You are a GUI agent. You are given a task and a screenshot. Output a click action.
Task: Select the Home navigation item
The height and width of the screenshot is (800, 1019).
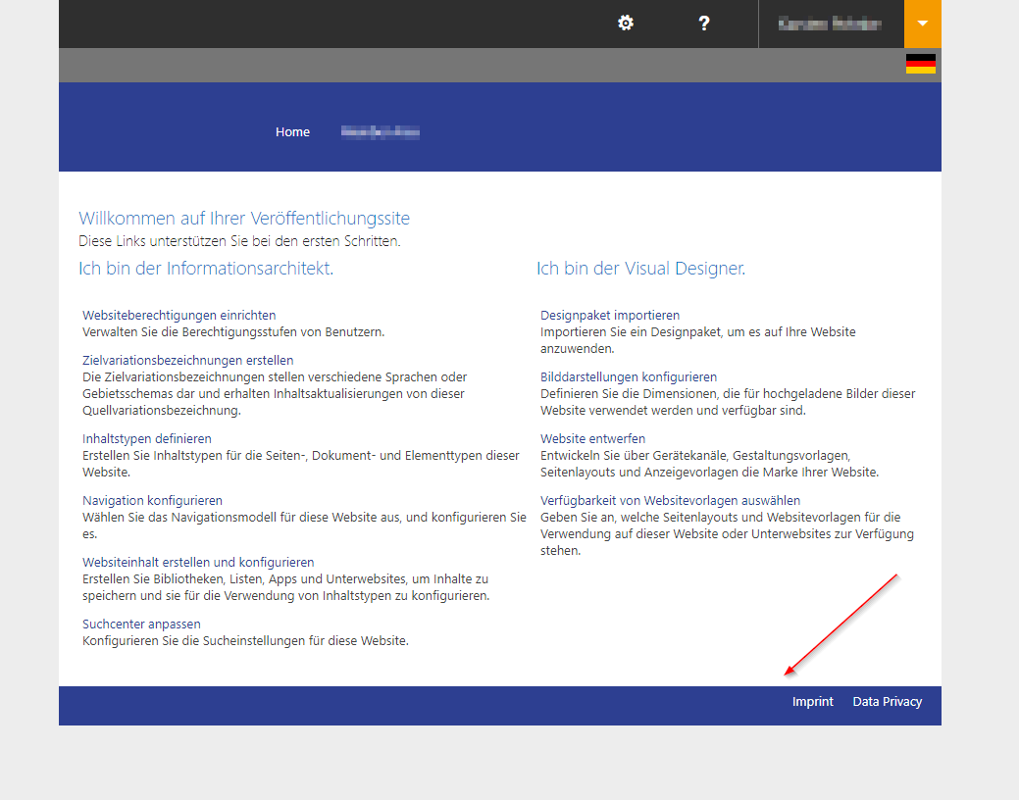pyautogui.click(x=291, y=131)
